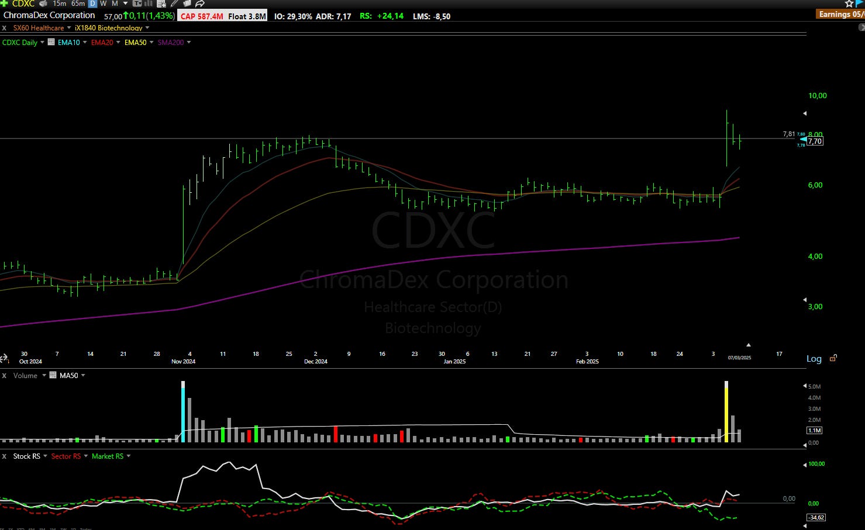Click the time axis expand arrows icon
865x530 pixels.
4,358
